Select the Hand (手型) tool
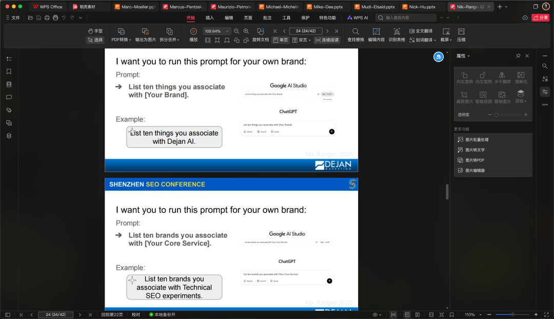 click(x=95, y=31)
